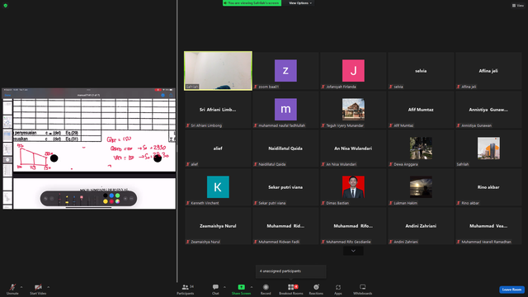The width and height of the screenshot is (528, 297).
Task: Select the An Nisa Wulandari tile
Action: point(353,148)
